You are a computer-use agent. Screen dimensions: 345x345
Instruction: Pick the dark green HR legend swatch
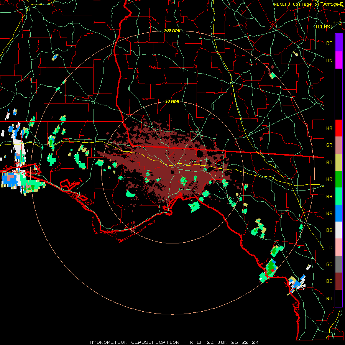coord(338,179)
